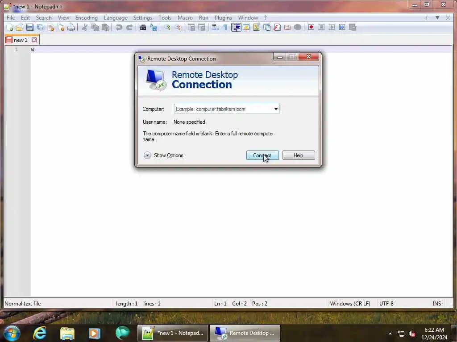Click the Save All toolbar icon

coord(40,27)
